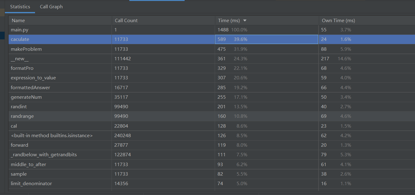This screenshot has width=415, height=195.
Task: Highlight the randrange row
Action: (22, 116)
